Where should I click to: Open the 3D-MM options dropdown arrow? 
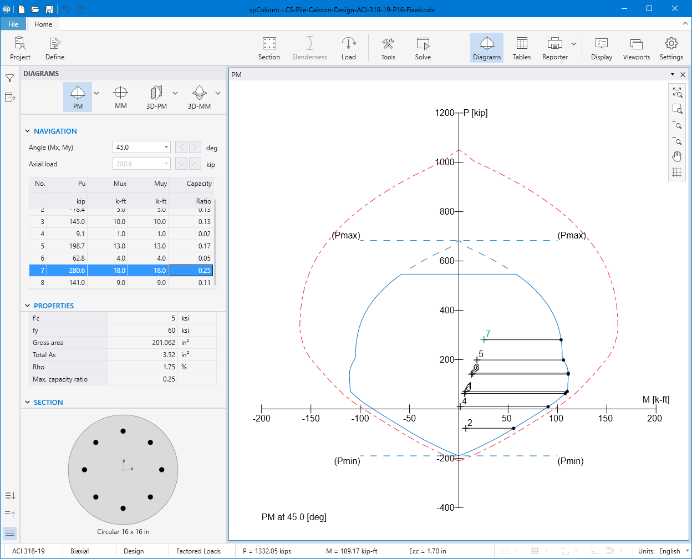pos(218,93)
